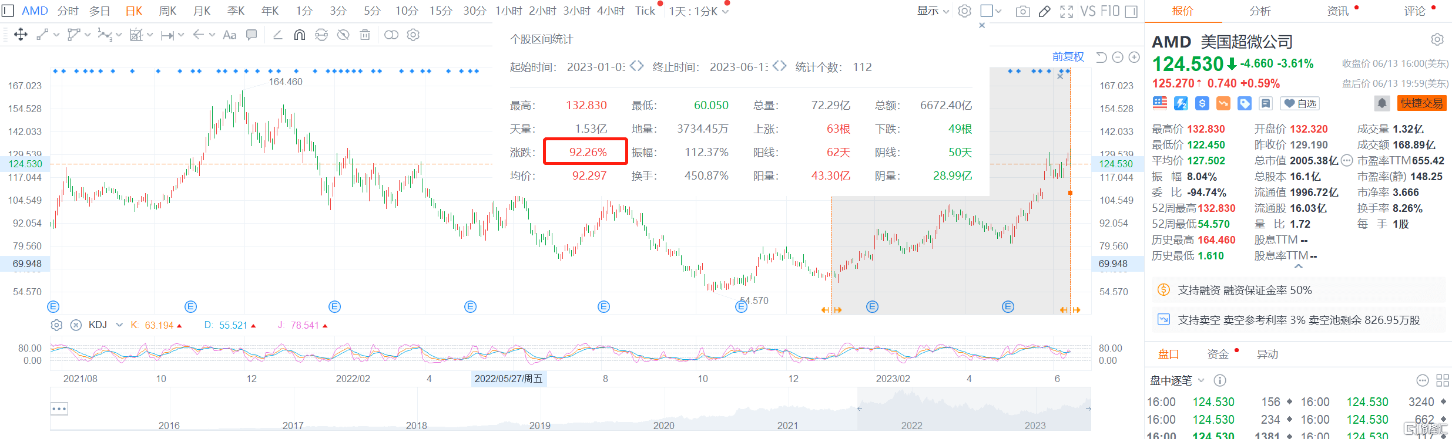1452x439 pixels.
Task: Open the 分析 tab
Action: (x=1260, y=11)
